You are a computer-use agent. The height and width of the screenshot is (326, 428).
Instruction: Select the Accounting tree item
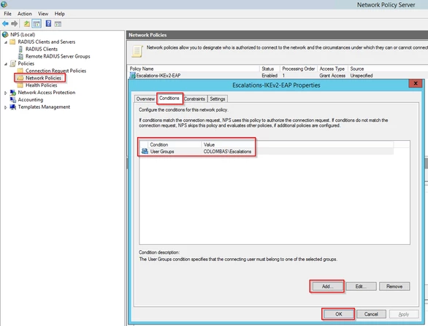point(30,100)
